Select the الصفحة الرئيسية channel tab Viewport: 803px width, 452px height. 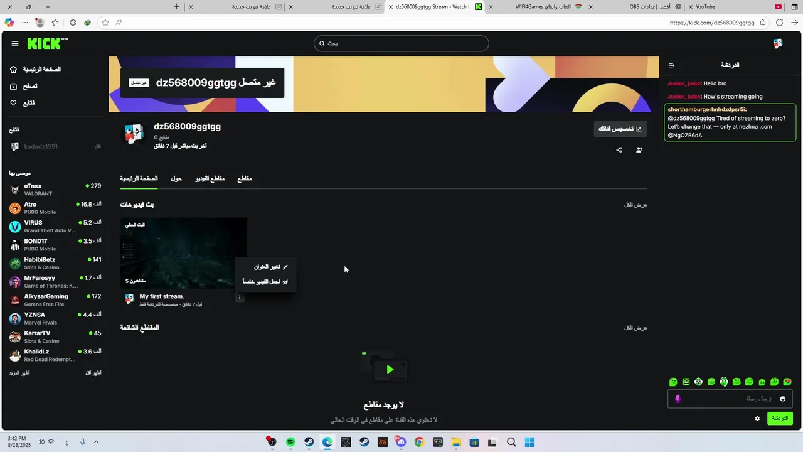139,179
